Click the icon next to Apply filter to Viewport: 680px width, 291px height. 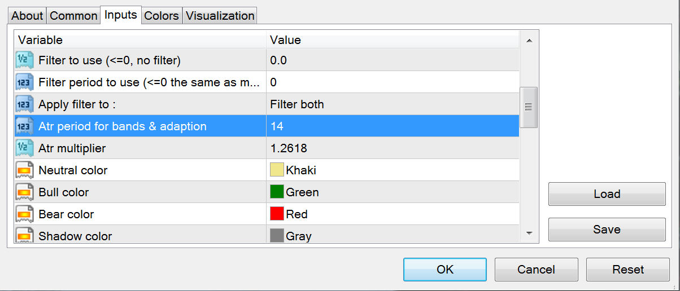[25, 104]
